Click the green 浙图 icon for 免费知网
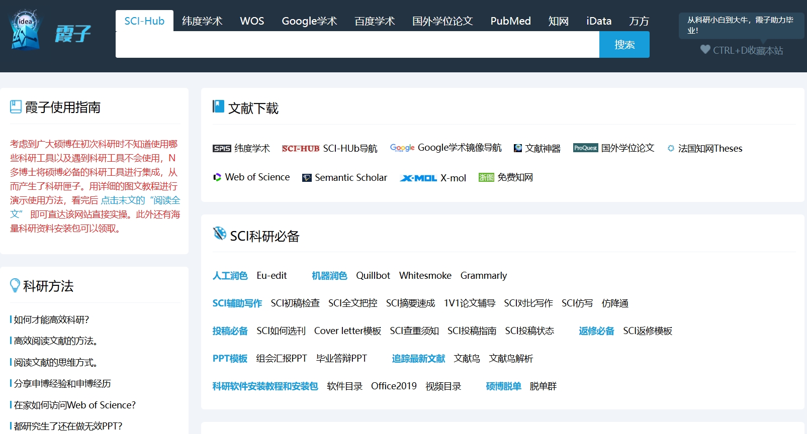This screenshot has width=807, height=434. 486,177
